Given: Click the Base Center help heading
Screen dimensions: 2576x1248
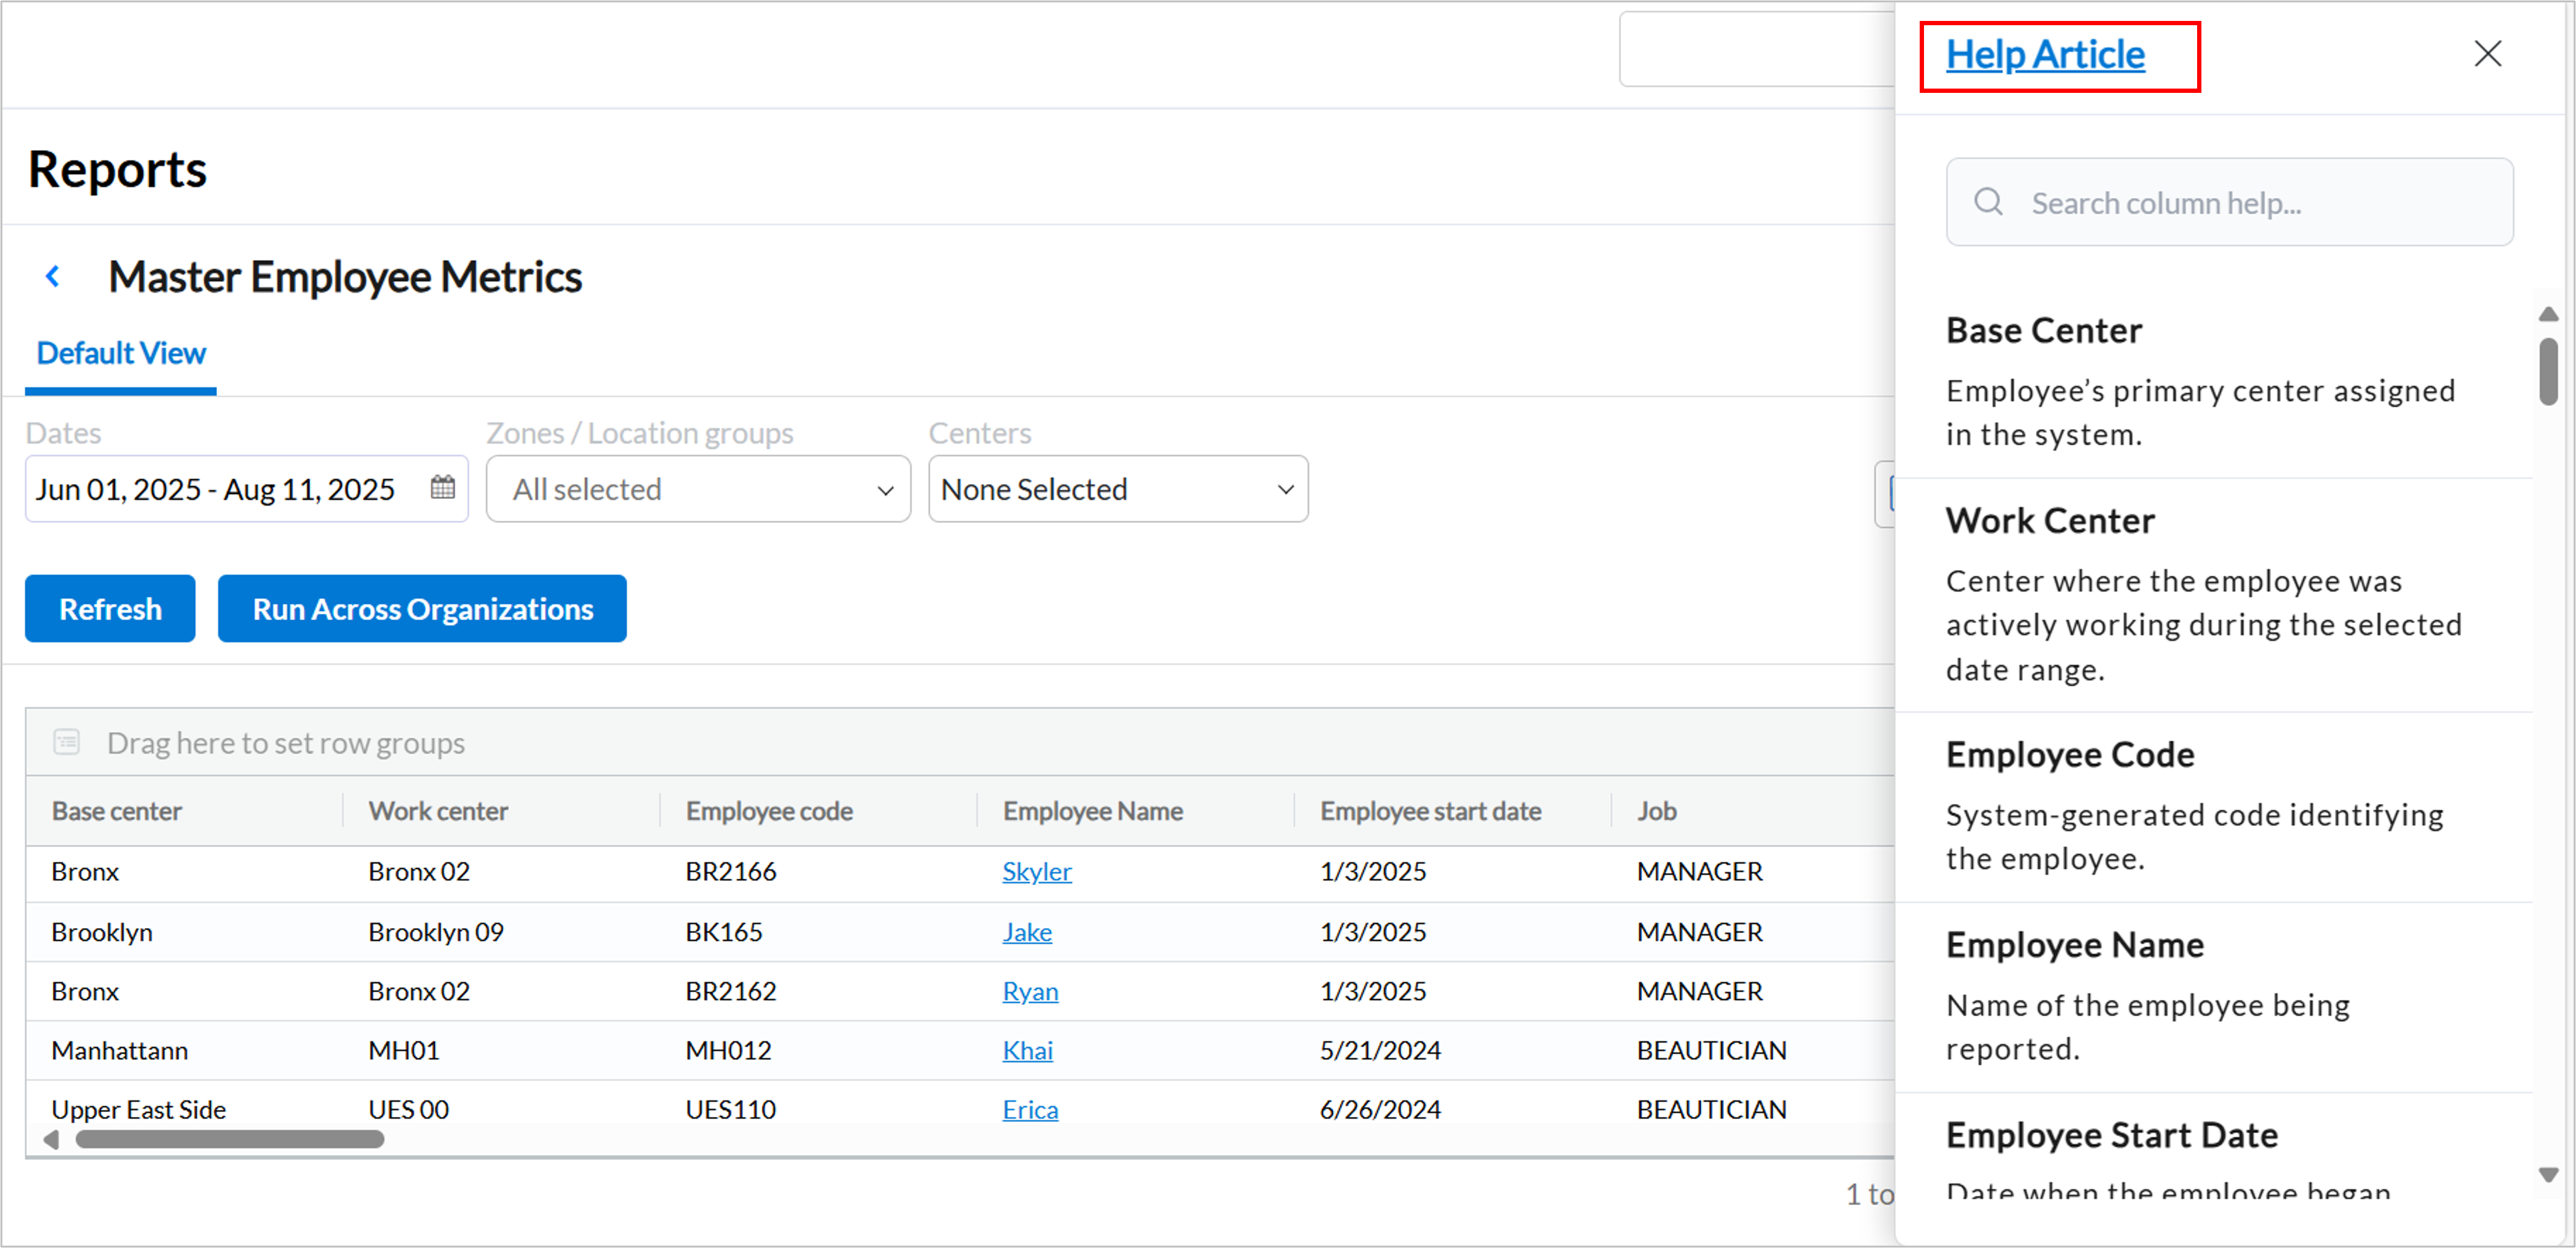Looking at the screenshot, I should coord(2043,330).
